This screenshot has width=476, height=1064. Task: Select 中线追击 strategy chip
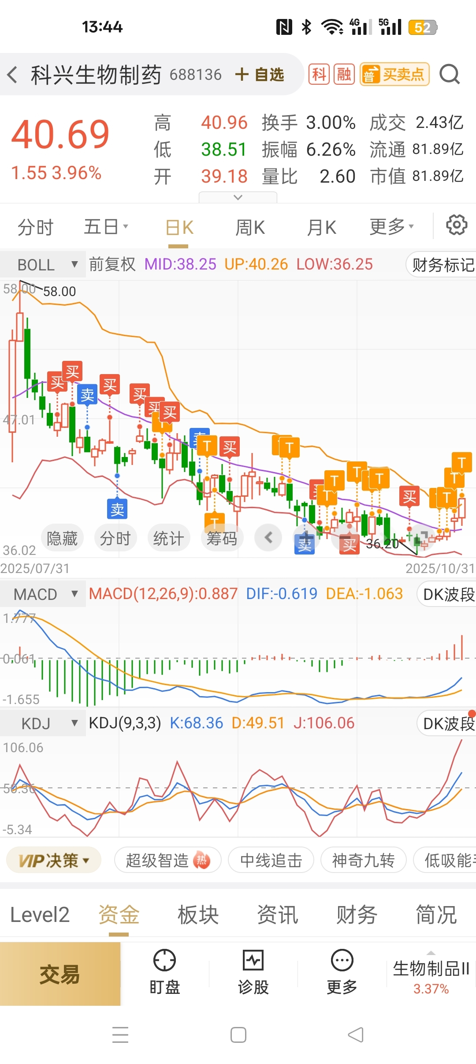coord(271,860)
